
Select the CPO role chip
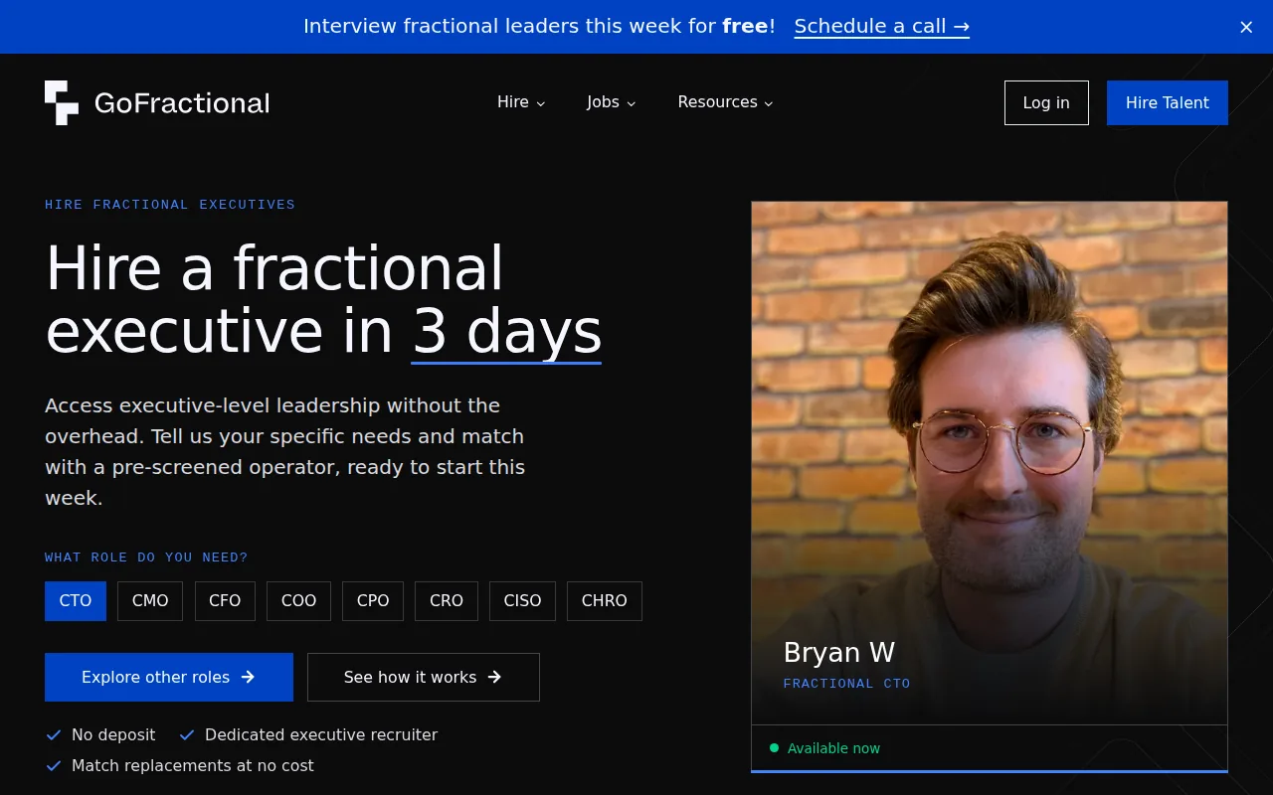[x=373, y=601]
